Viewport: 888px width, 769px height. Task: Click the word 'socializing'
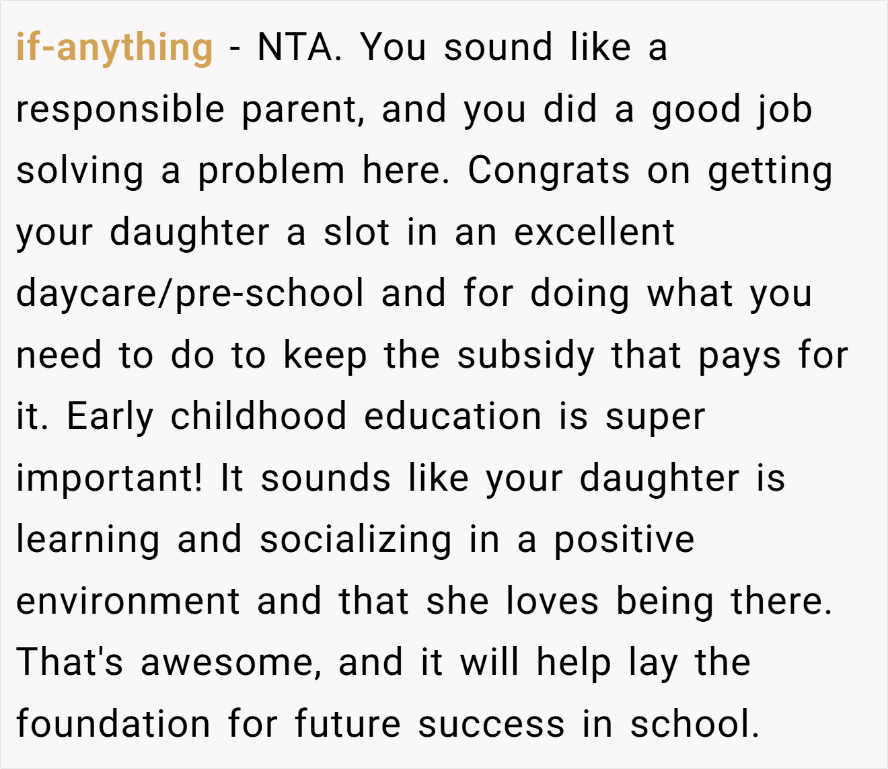click(357, 540)
